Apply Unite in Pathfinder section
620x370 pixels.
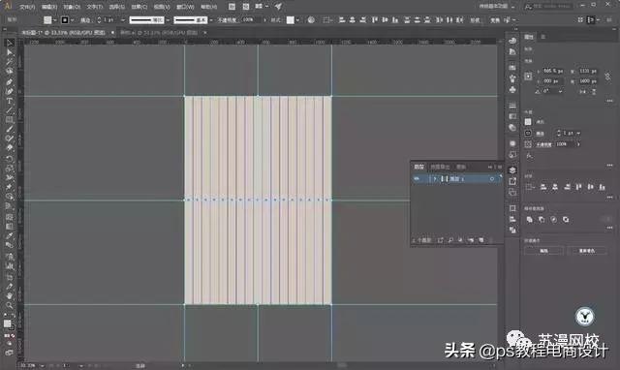click(x=530, y=220)
